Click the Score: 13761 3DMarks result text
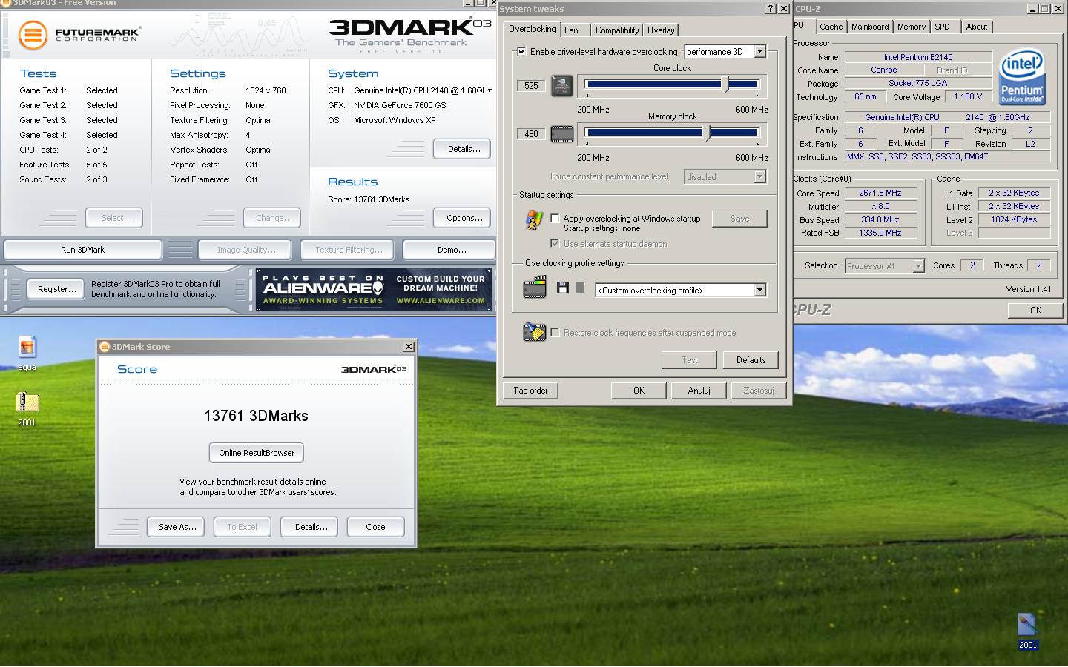Image resolution: width=1068 pixels, height=667 pixels. pos(369,199)
